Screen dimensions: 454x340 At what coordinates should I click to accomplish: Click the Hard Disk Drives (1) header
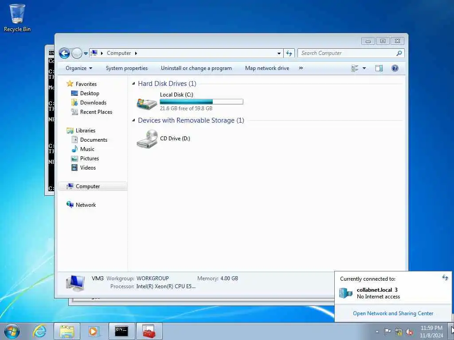coord(167,84)
